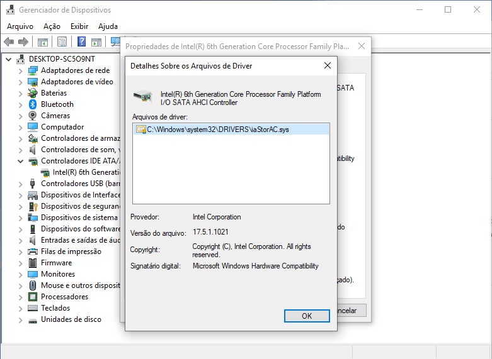Viewport: 492px width, 359px height.
Task: Open the Properties toolbar icon
Action: (x=62, y=41)
